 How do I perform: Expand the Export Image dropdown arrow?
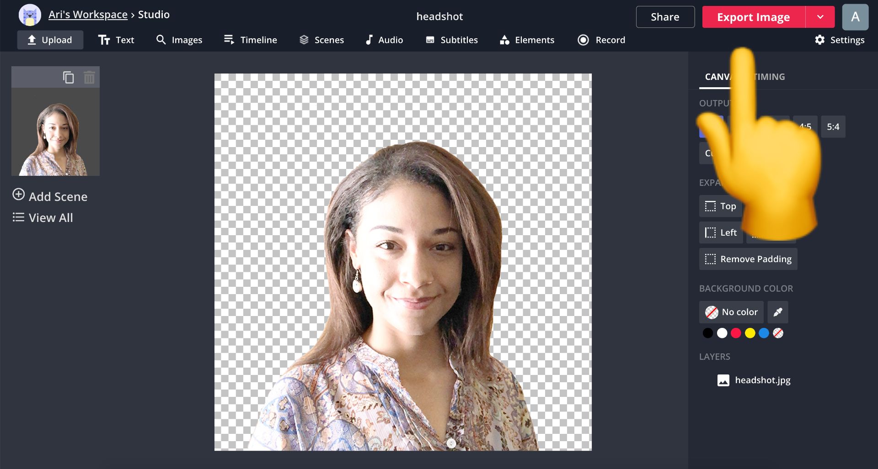[x=820, y=17]
